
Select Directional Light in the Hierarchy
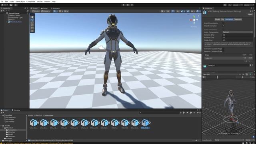tap(16, 18)
